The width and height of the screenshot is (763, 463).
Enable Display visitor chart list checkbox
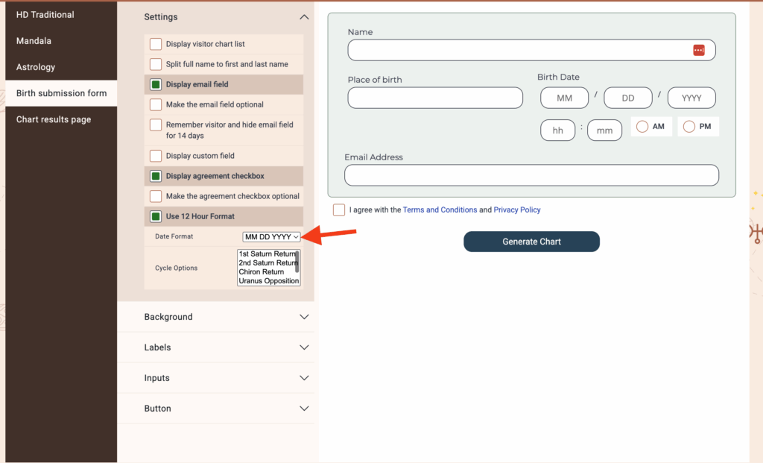pos(156,44)
